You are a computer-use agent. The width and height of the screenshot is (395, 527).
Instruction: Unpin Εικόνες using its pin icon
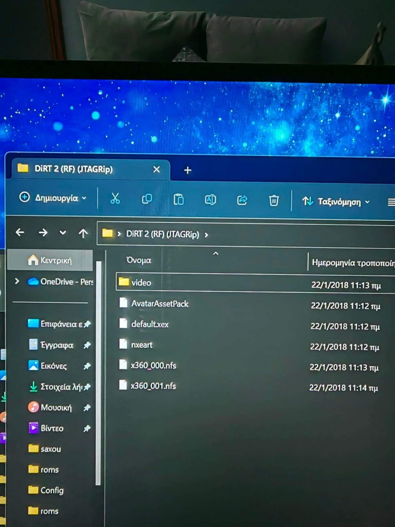(x=87, y=366)
